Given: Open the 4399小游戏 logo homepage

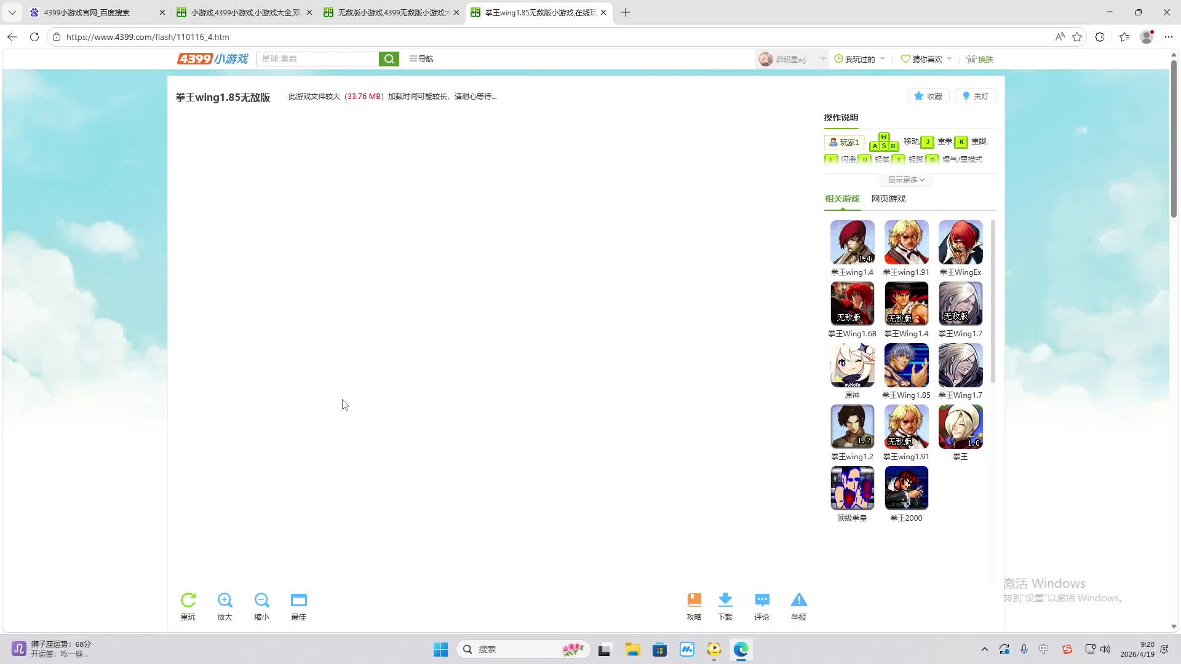Looking at the screenshot, I should 213,59.
